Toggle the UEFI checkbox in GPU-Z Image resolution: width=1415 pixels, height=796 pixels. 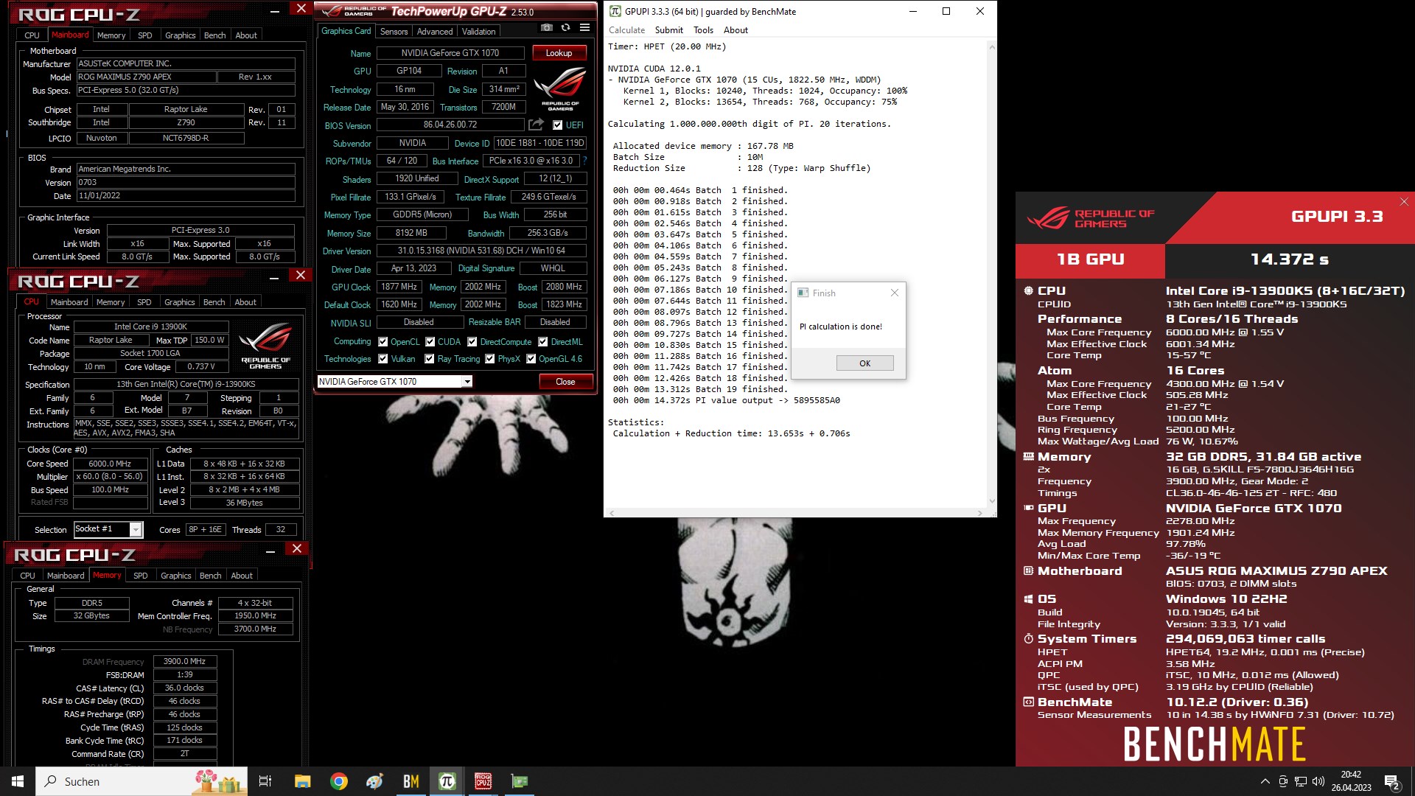coord(558,125)
